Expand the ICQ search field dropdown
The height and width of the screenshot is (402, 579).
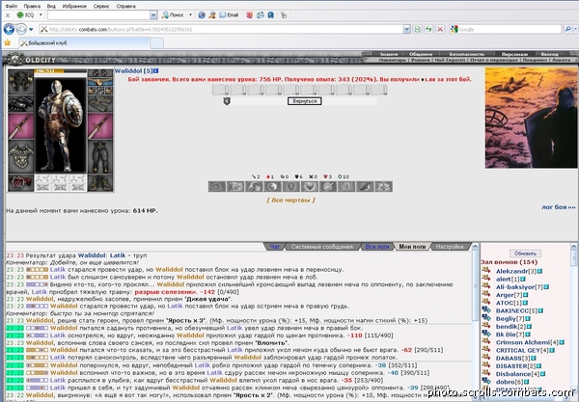[153, 15]
